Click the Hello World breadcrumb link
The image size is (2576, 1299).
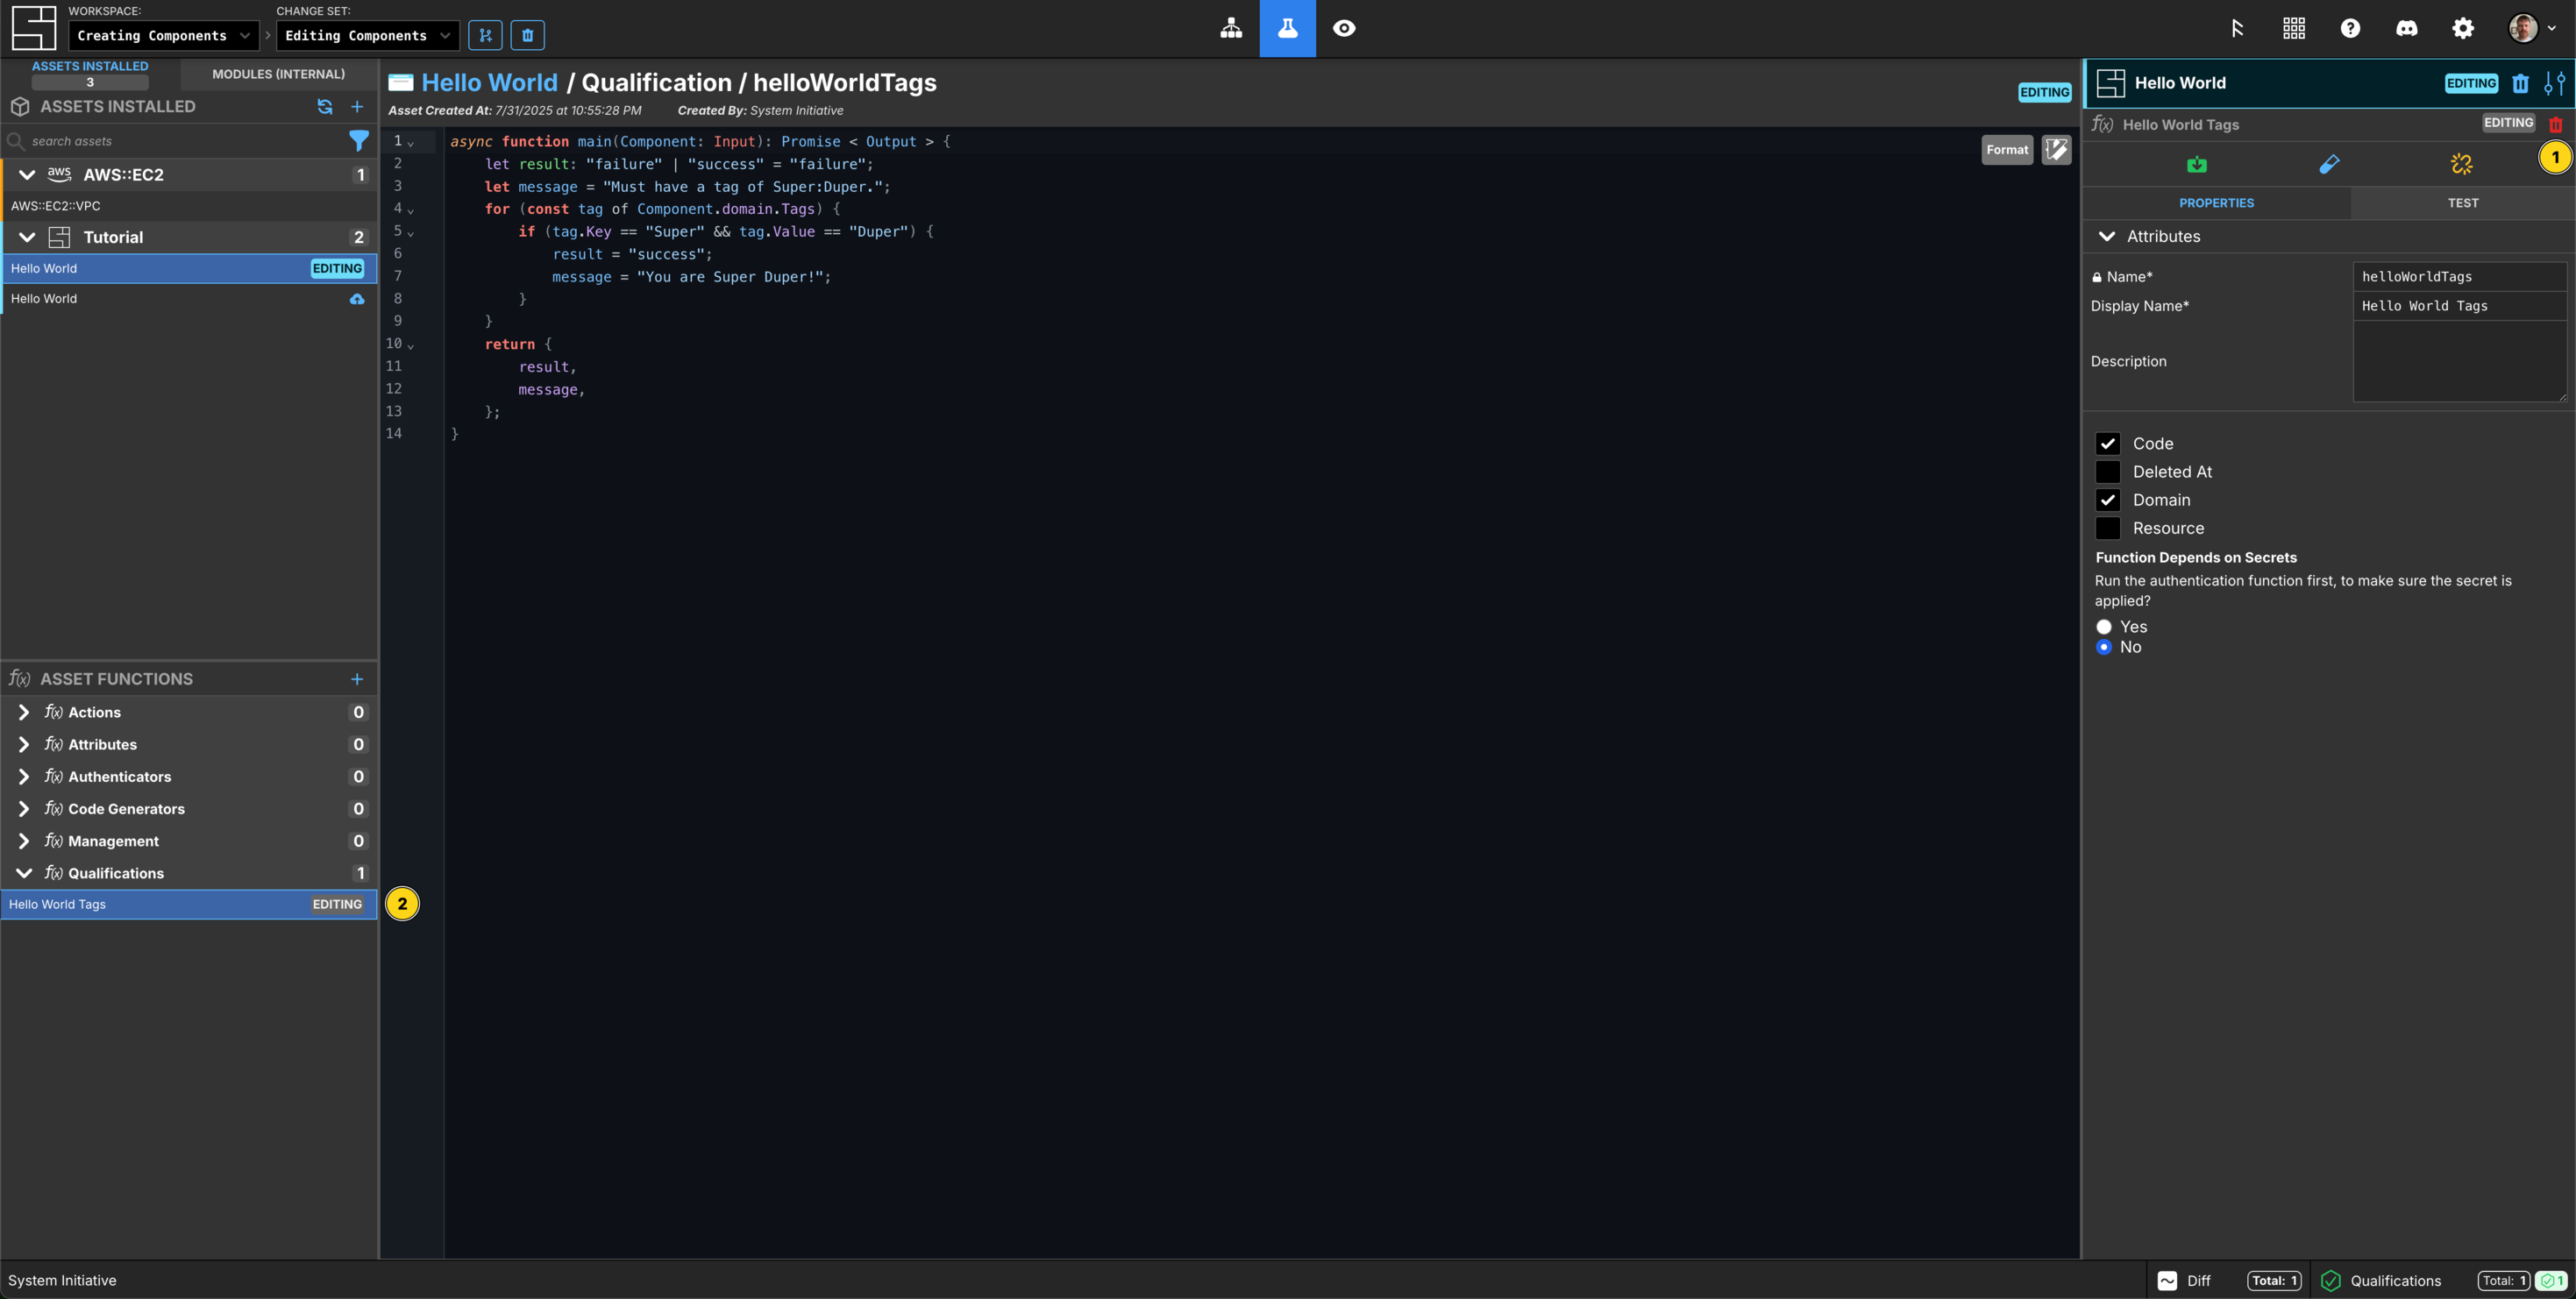tap(489, 83)
